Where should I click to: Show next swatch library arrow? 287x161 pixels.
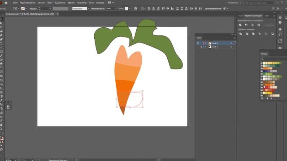coord(271,98)
